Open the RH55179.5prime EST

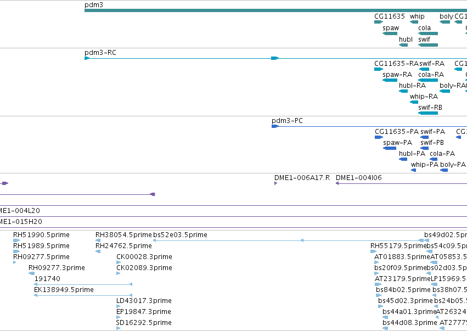pyautogui.click(x=374, y=251)
